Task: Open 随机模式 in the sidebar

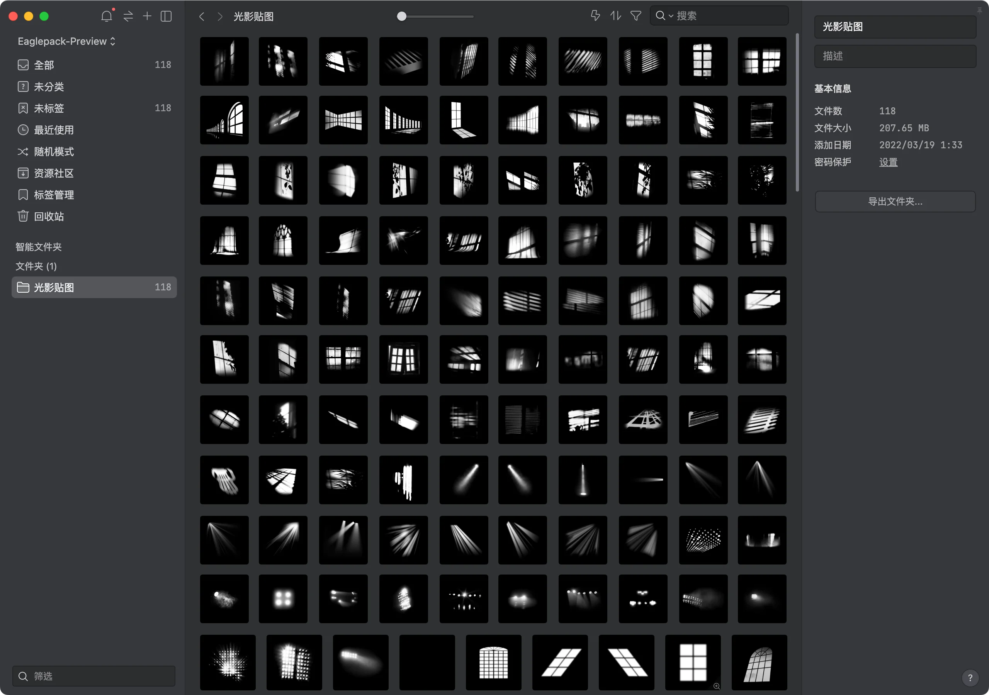Action: pyautogui.click(x=94, y=152)
